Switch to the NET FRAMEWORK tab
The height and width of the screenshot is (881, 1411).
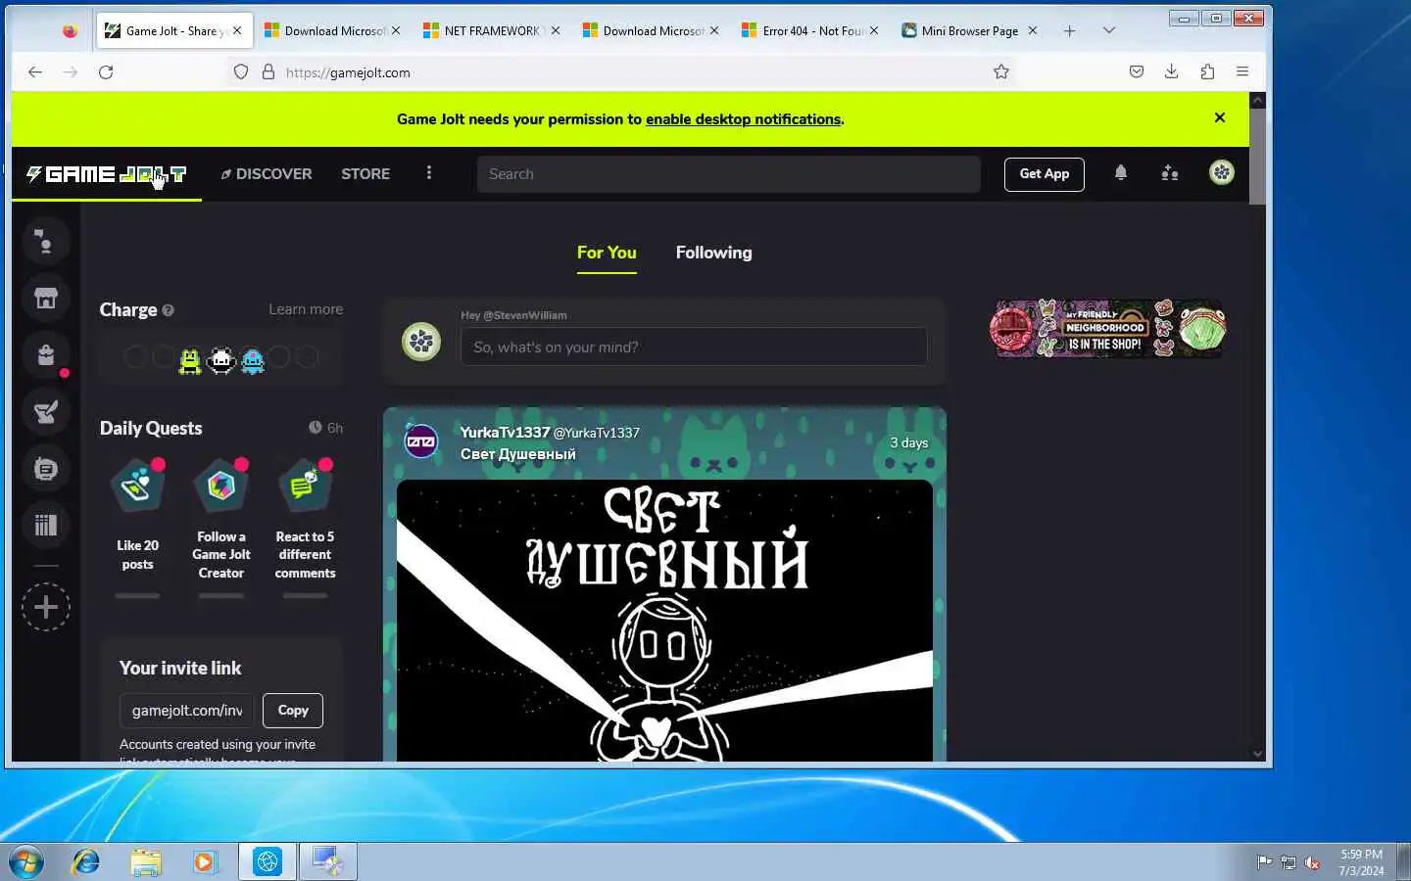491,30
